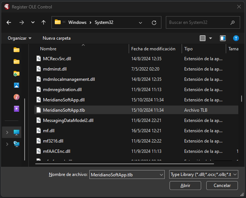The height and width of the screenshot is (198, 246).
Task: Edit the Nombre de archivo field
Action: (124, 174)
